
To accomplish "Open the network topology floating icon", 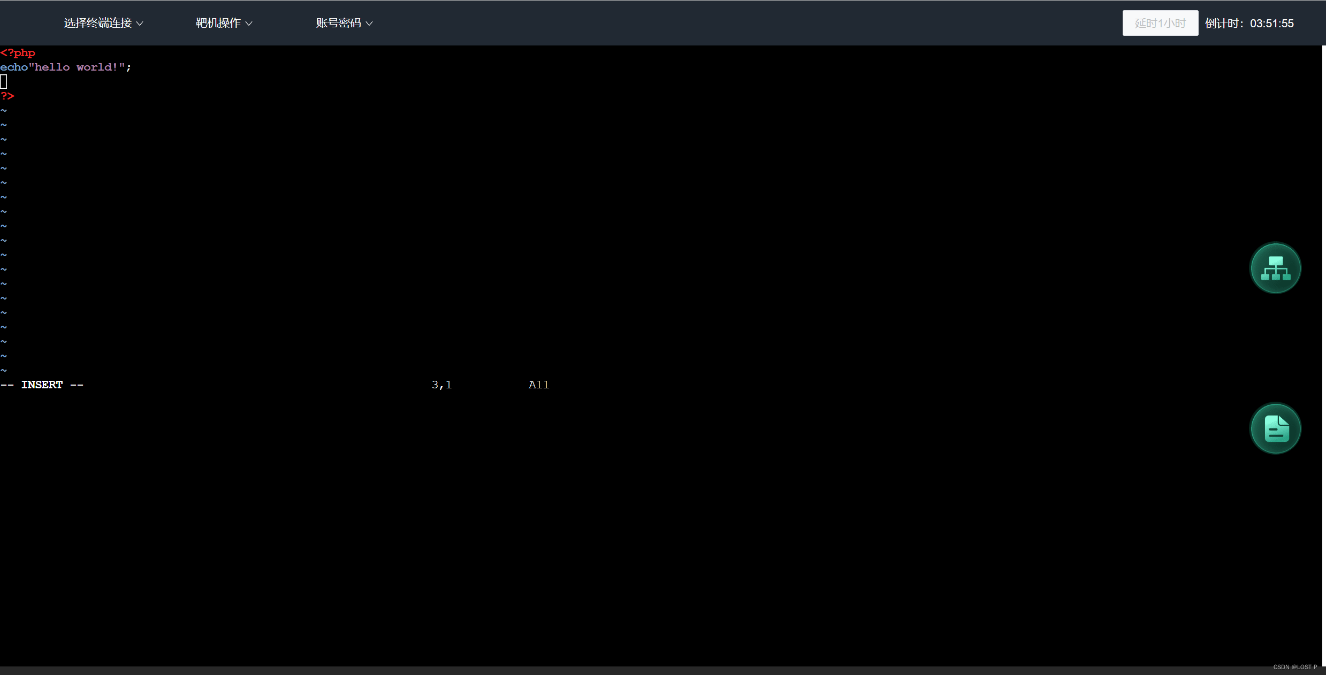I will click(1275, 268).
